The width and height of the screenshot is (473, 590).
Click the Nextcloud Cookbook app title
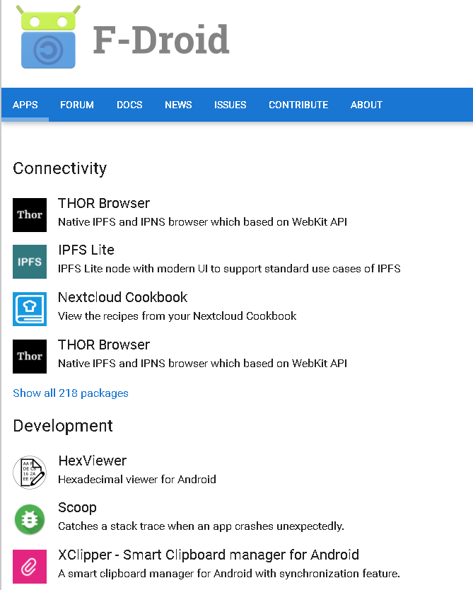[123, 297]
